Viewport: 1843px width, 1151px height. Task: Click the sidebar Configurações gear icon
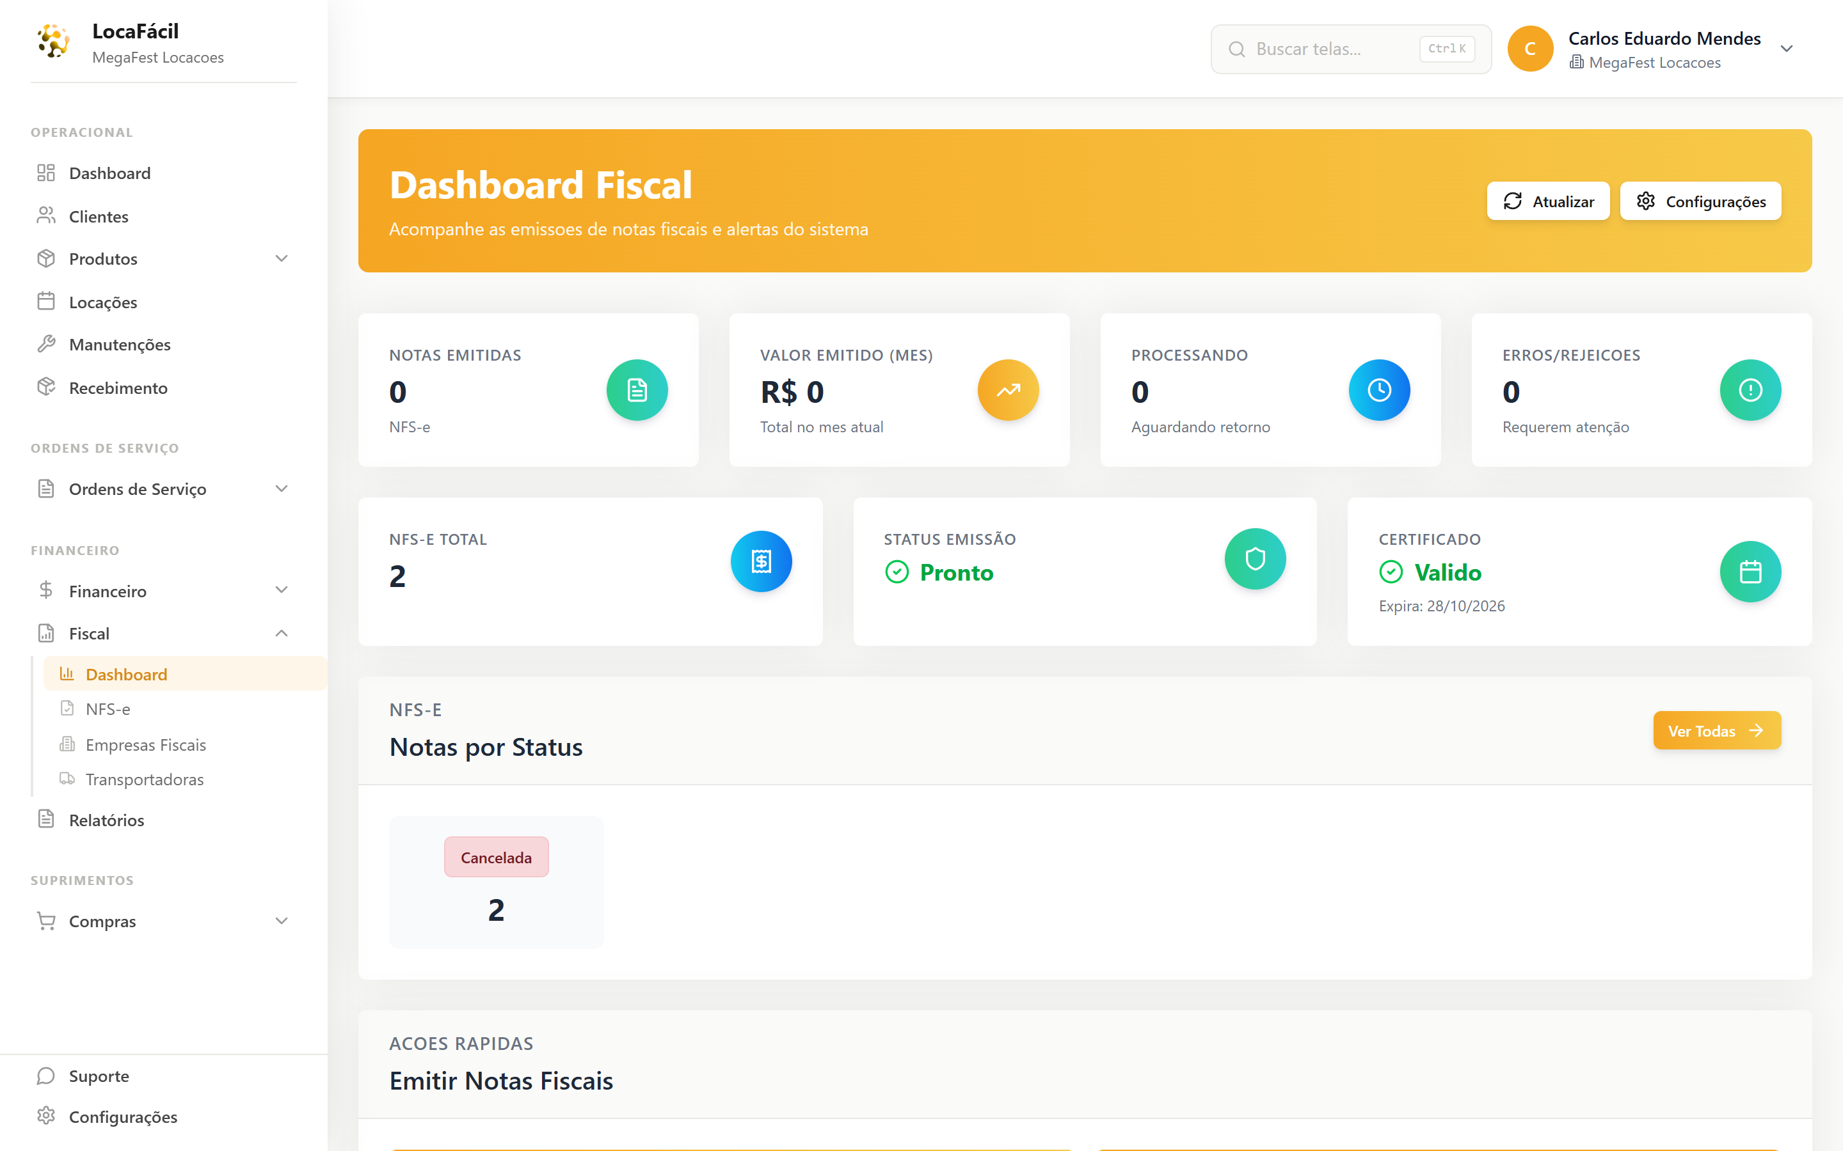pos(45,1116)
